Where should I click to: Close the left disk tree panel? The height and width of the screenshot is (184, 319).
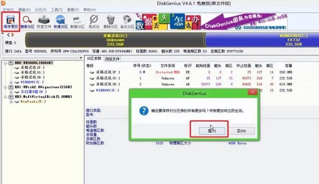81,58
